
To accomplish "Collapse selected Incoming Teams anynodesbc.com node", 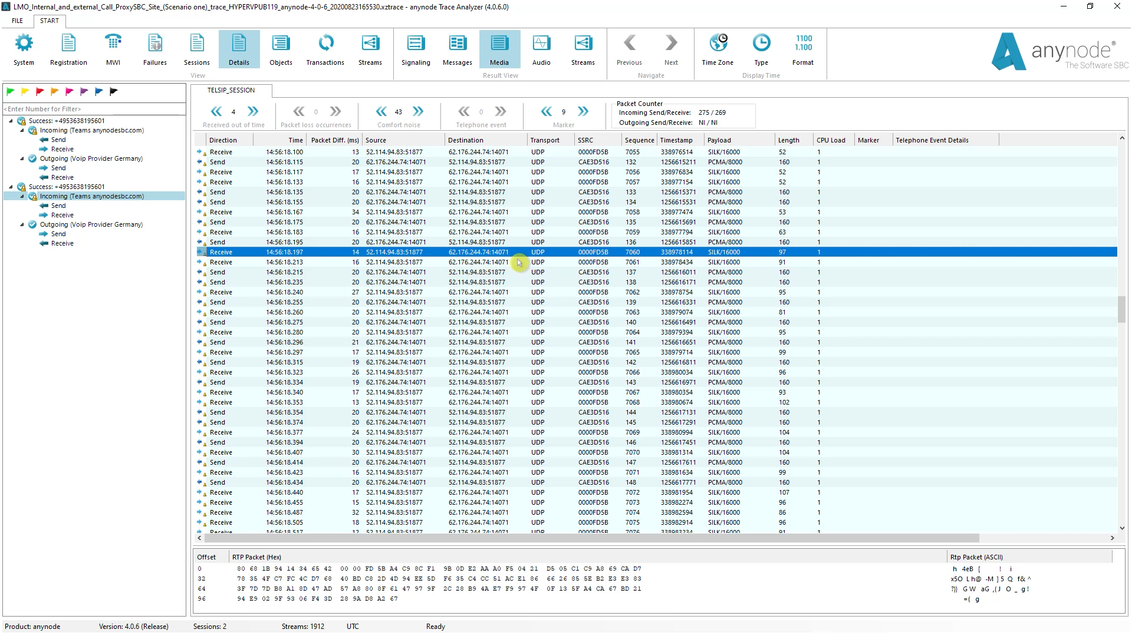I will pyautogui.click(x=22, y=196).
